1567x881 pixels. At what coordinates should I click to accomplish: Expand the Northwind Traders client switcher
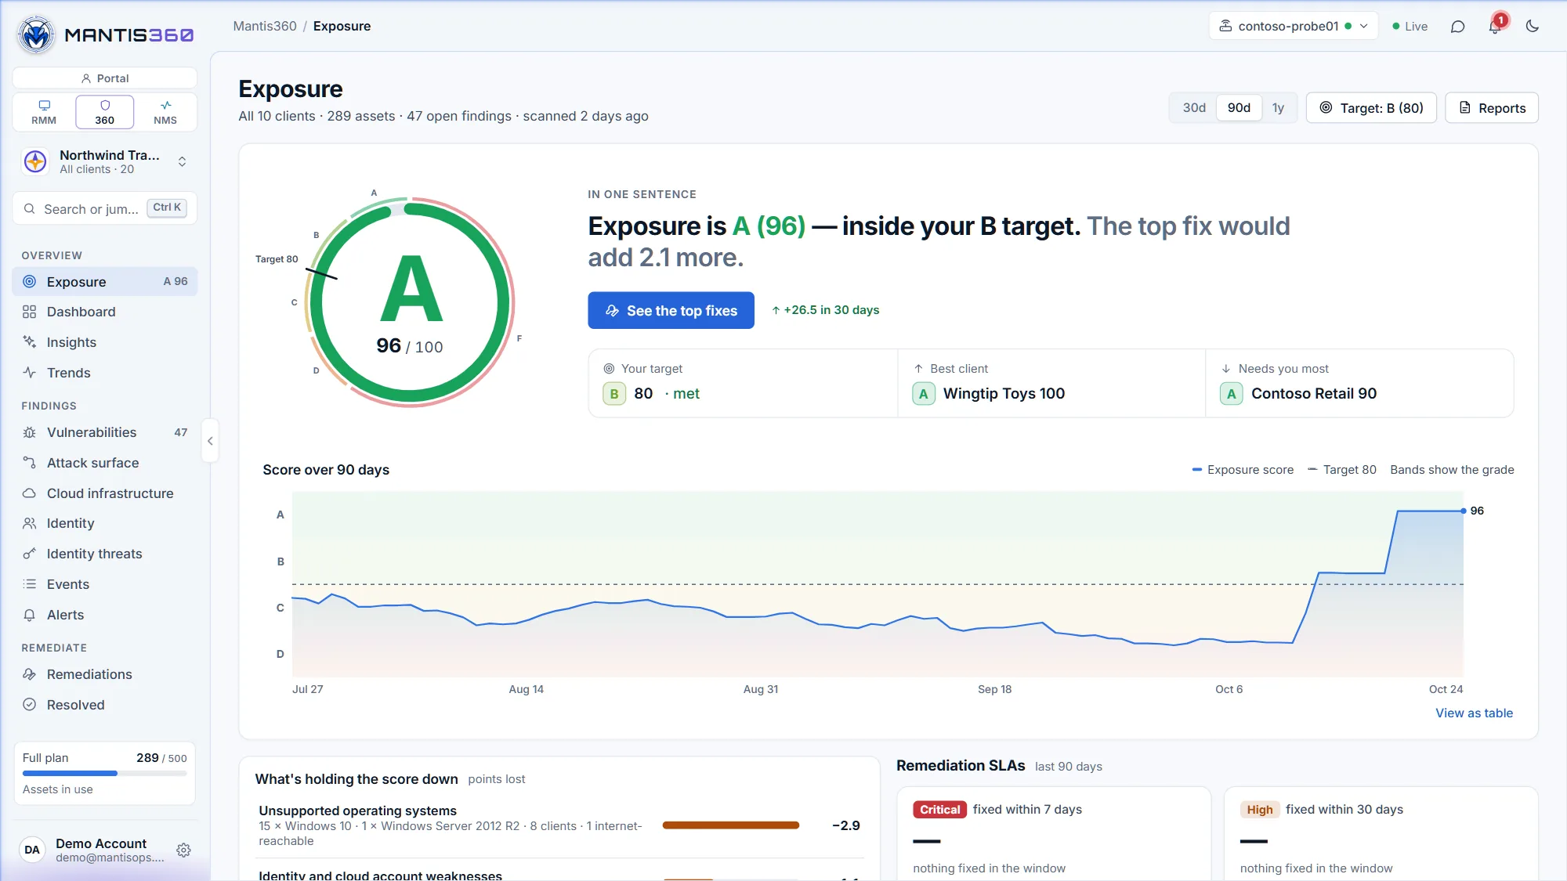pyautogui.click(x=105, y=162)
